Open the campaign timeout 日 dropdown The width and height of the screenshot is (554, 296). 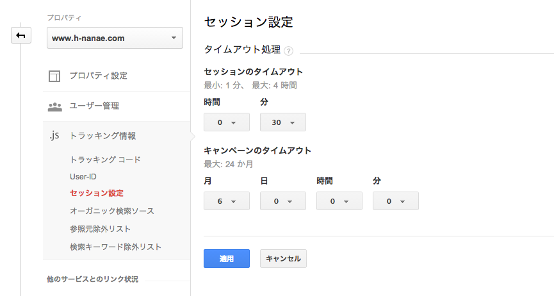click(283, 201)
